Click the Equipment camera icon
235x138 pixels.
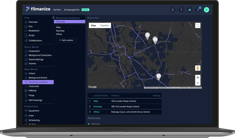[x=26, y=111]
